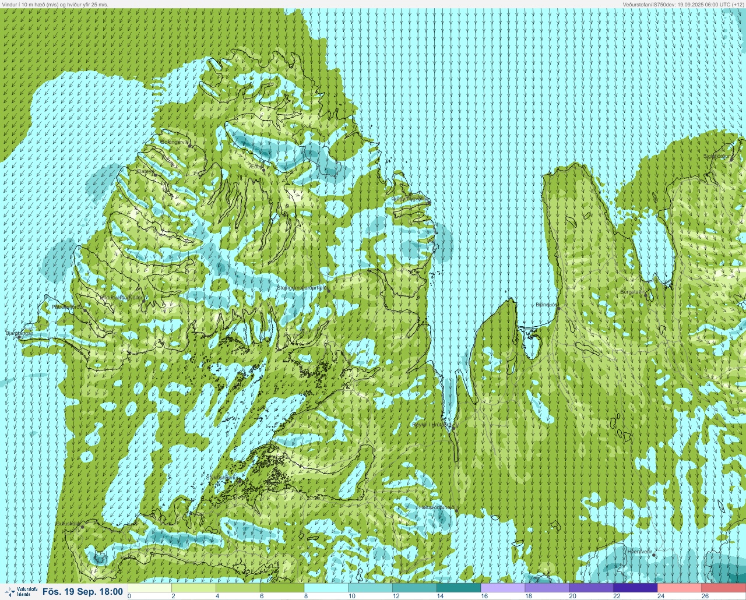746x600 pixels.
Task: Click the 14–16 m/s dark teal legend swatch
Action: tap(459, 588)
